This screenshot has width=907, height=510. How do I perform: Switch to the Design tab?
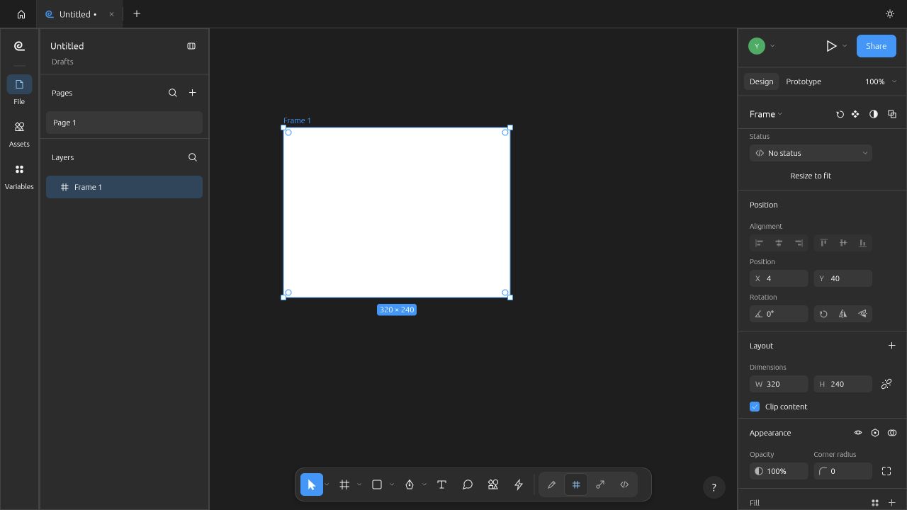coord(762,81)
